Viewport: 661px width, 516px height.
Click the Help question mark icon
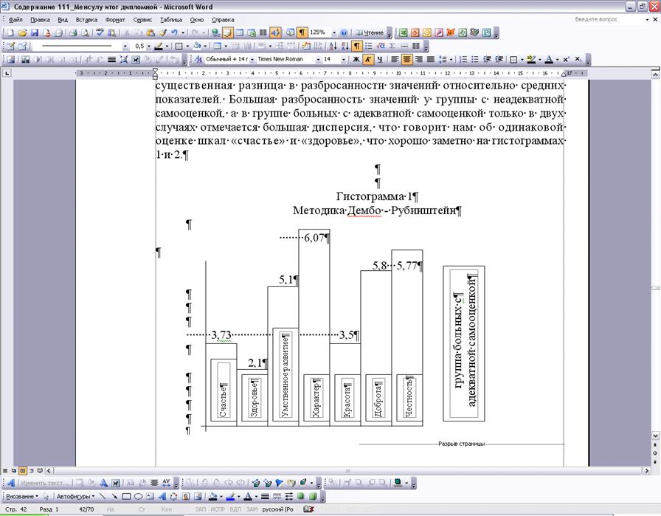pyautogui.click(x=344, y=33)
